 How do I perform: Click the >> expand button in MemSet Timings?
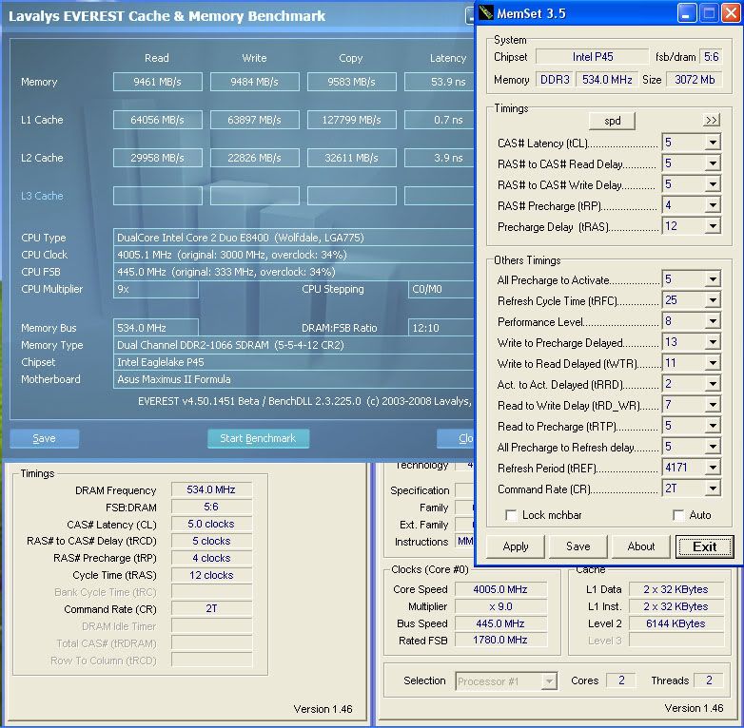click(712, 120)
